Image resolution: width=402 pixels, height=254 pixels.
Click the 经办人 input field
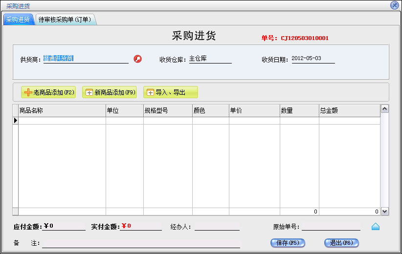click(x=217, y=227)
